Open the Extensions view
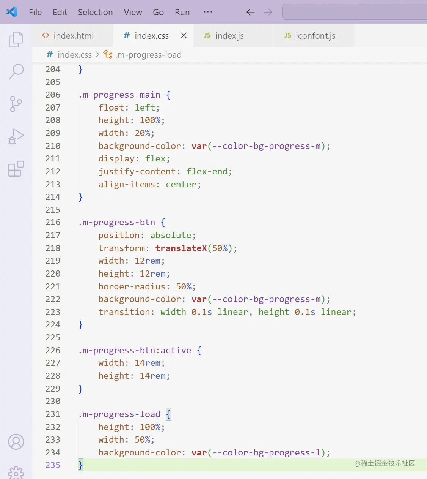427x479 pixels. tap(16, 169)
